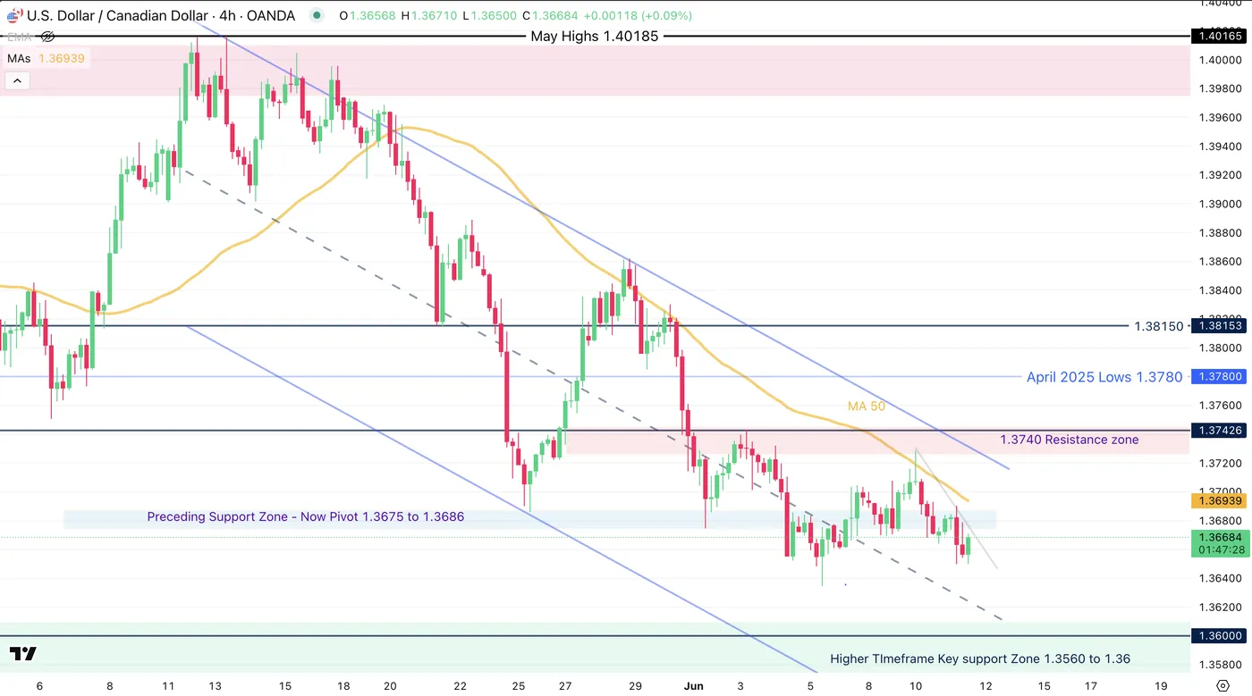Click the 19 date on time axis
This screenshot has width=1252, height=696.
(x=1161, y=686)
